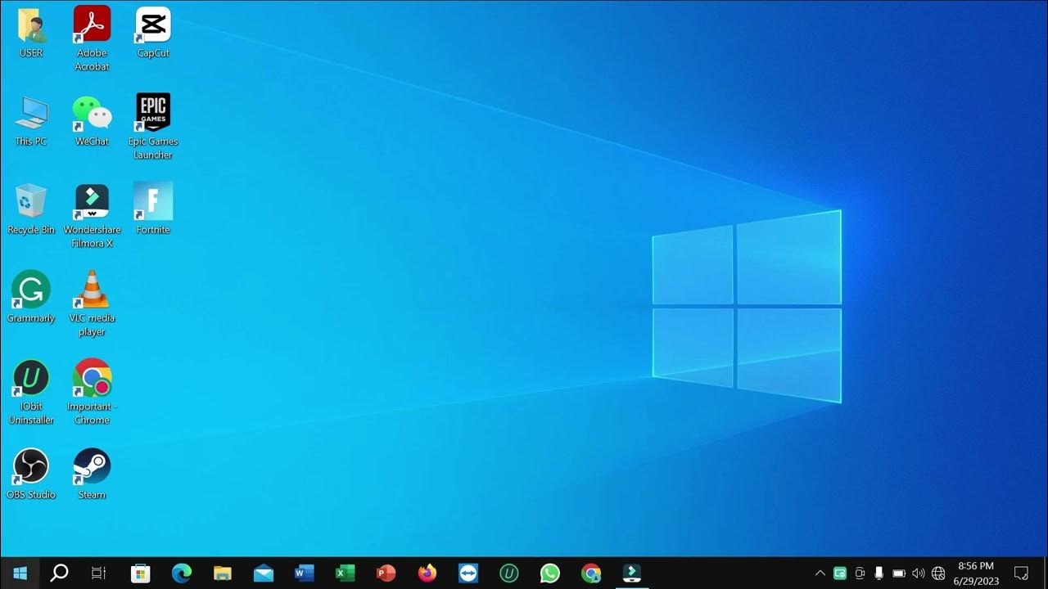This screenshot has height=589, width=1048.
Task: Check battery status tray icon
Action: point(899,573)
